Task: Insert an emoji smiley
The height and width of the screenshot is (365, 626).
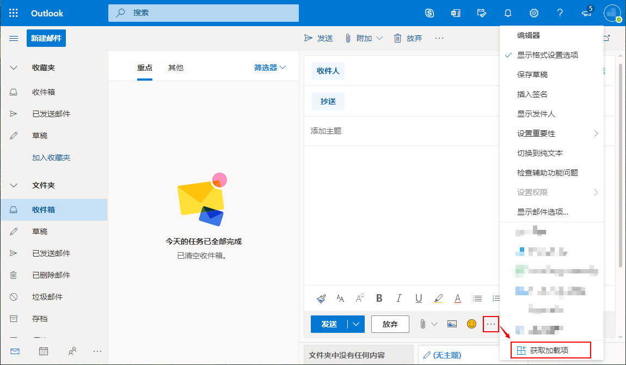Action: [x=471, y=324]
